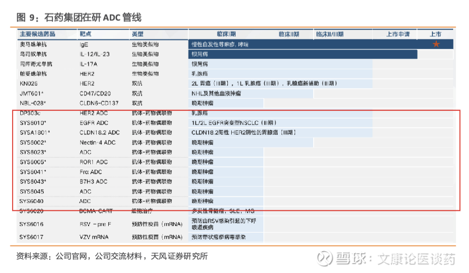This screenshot has width=469, height=273.
Task: Click the NBL-028* candidate cell
Action: 33,103
